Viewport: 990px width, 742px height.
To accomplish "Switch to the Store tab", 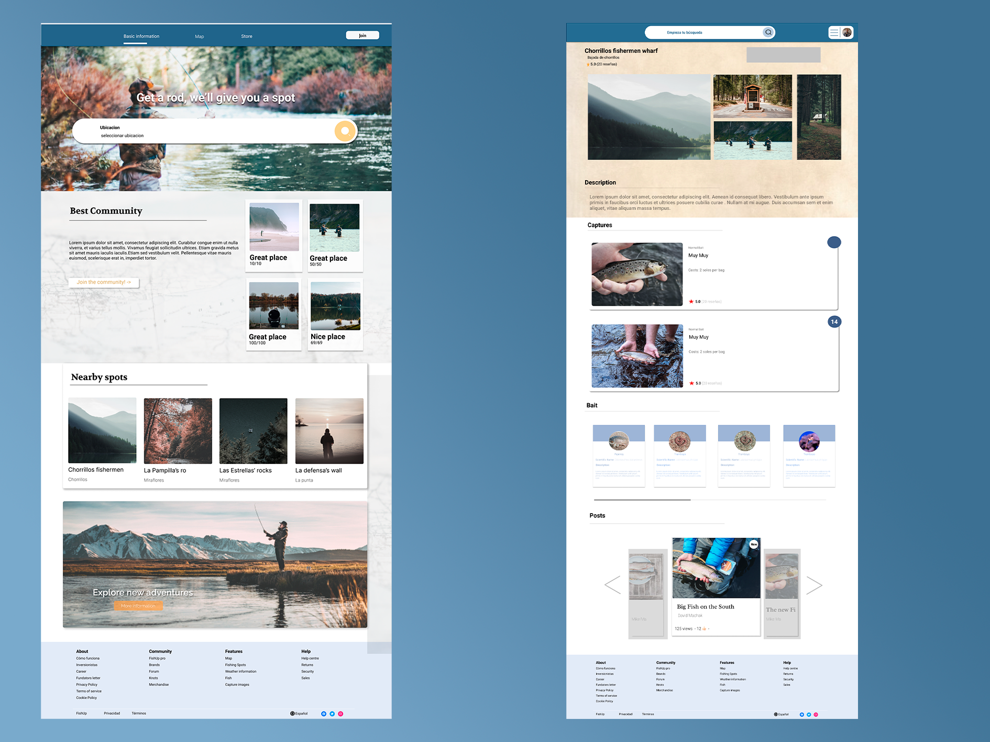I will click(x=247, y=37).
